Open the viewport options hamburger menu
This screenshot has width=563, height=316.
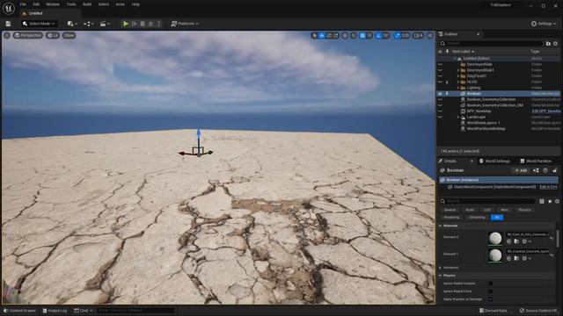pyautogui.click(x=7, y=35)
